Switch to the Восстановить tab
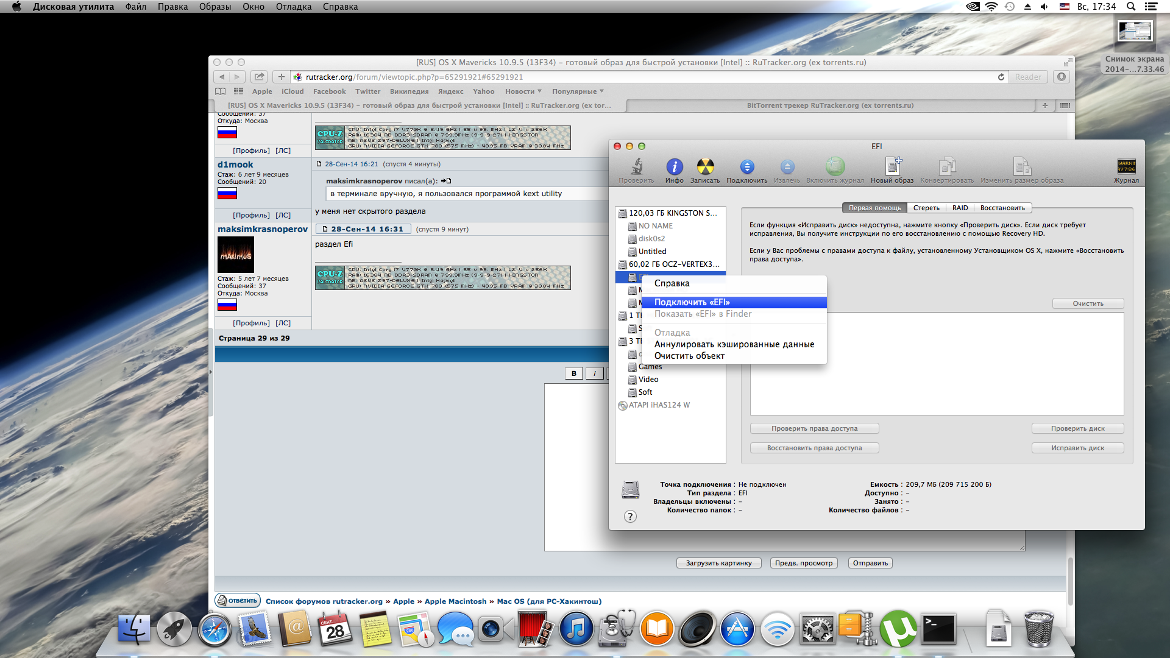This screenshot has height=658, width=1170. pyautogui.click(x=1002, y=208)
